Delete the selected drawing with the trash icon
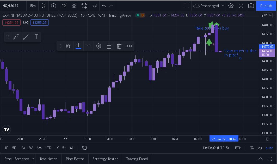Screen dimensions: 277x164 (119, 46)
